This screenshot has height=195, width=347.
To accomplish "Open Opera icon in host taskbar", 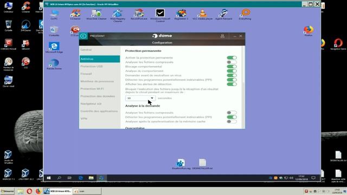I will 29,191.
